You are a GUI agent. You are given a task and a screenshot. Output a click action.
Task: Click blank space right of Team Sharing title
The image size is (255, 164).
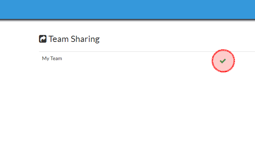164,39
